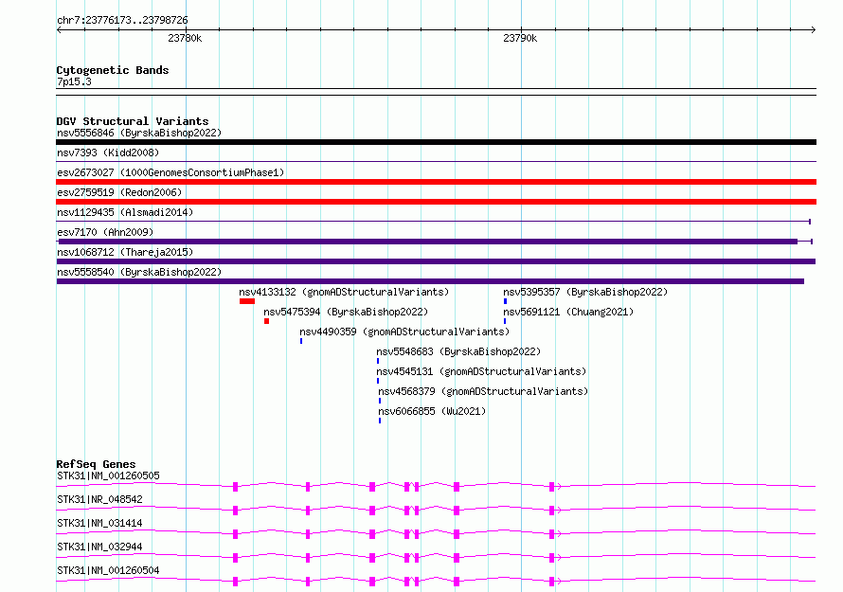Open nsv4545131 (gnomADStructuralVariants) label

(x=481, y=371)
